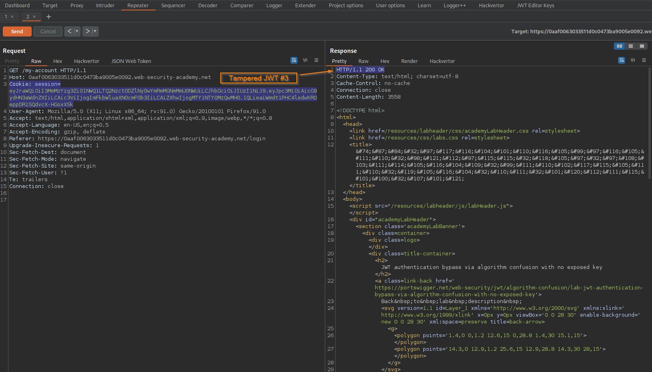
Task: Switch to the Proxy tab
Action: (x=77, y=5)
